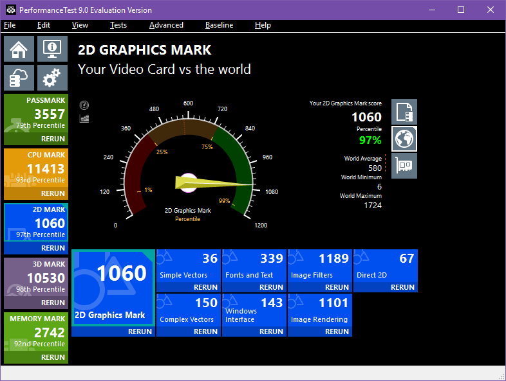Select the CPU Mark tile
The width and height of the screenshot is (506, 381).
pos(36,168)
